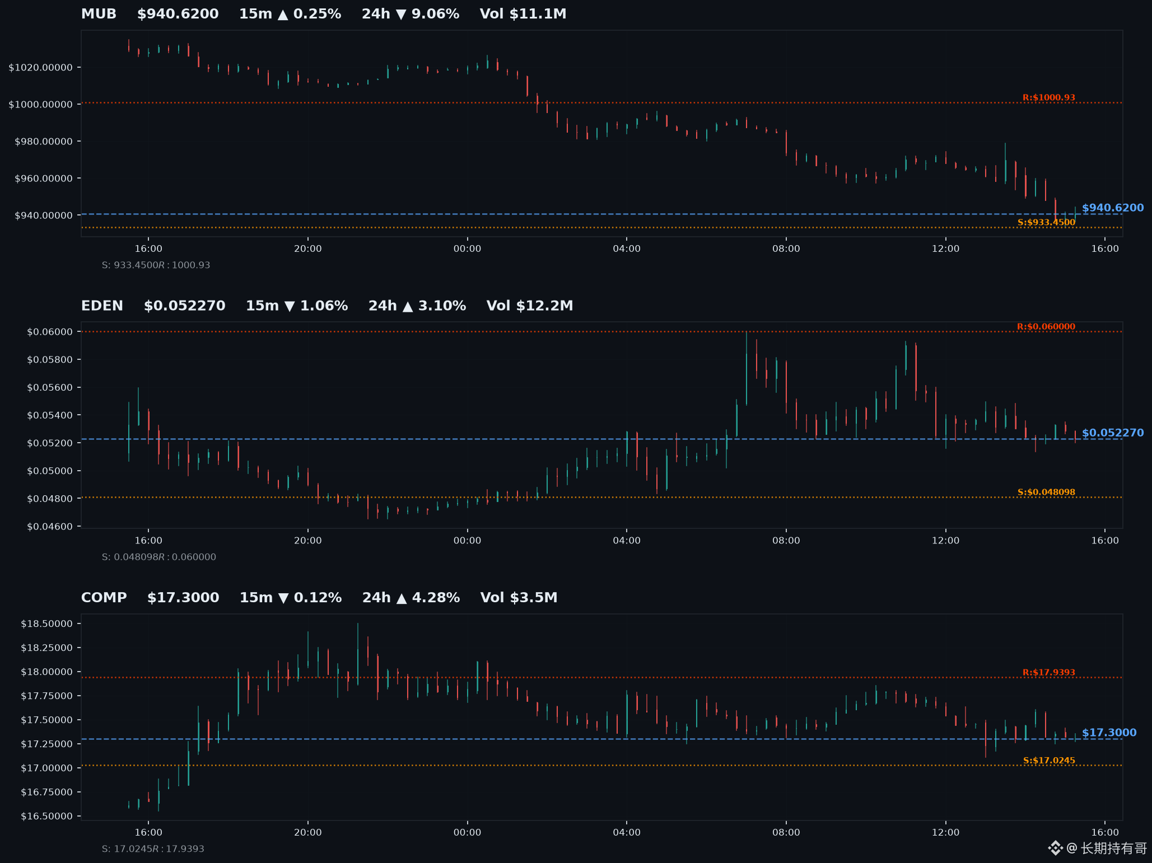Click the $17.75000 y-axis tick on COMP chart
This screenshot has width=1152, height=863.
47,696
